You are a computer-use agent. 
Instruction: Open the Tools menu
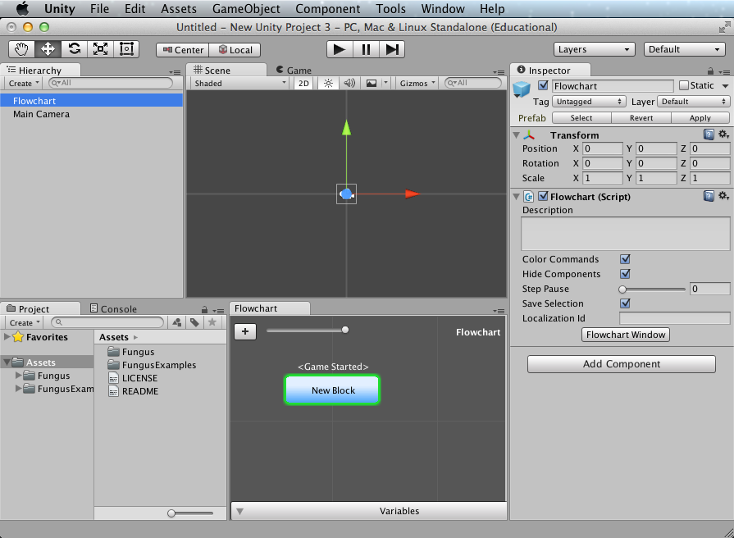(x=390, y=9)
